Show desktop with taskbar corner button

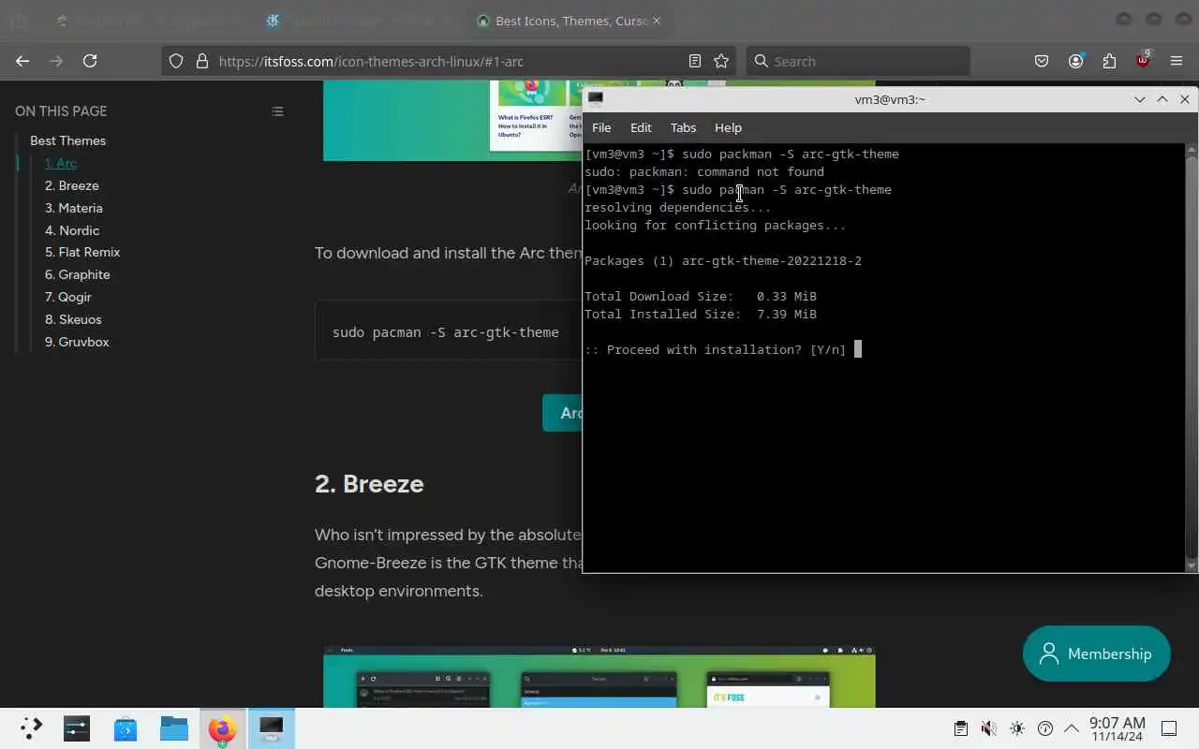1169,728
